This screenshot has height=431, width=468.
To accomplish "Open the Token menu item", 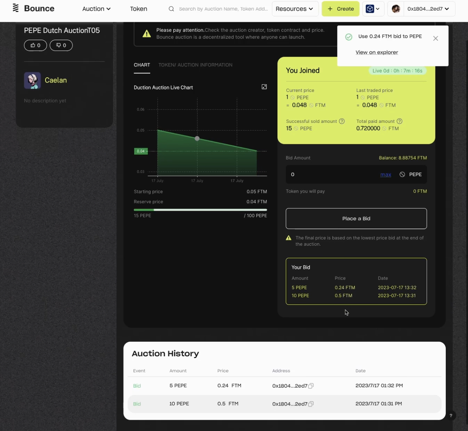I will (x=139, y=9).
